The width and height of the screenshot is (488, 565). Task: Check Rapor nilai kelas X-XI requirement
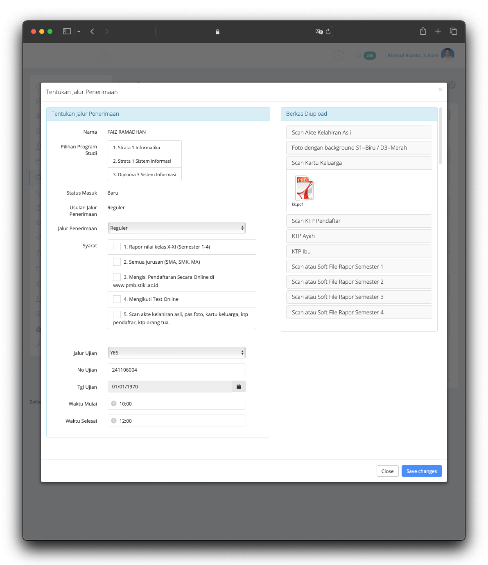point(117,247)
